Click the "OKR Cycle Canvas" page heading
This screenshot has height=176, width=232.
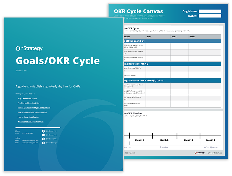138,11
